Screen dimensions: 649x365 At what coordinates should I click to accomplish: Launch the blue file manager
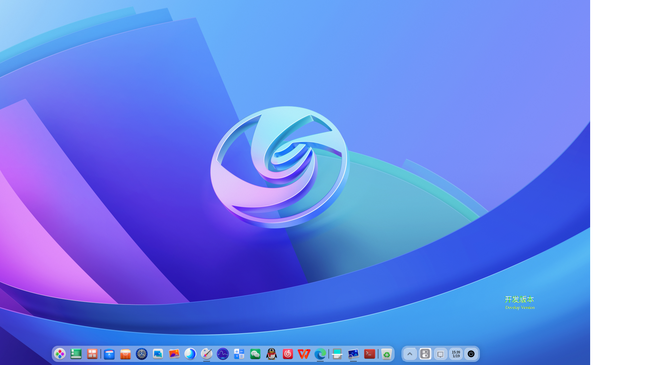(x=109, y=354)
